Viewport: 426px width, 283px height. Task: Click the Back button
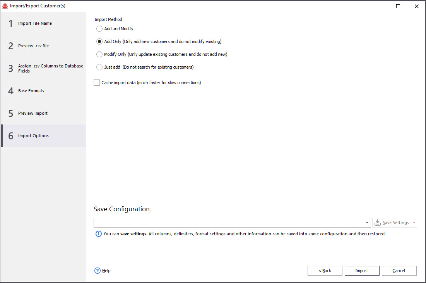[x=325, y=271]
